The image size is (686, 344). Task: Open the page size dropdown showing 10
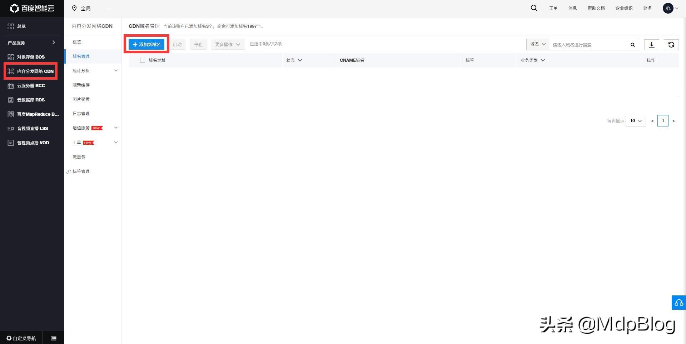(636, 121)
